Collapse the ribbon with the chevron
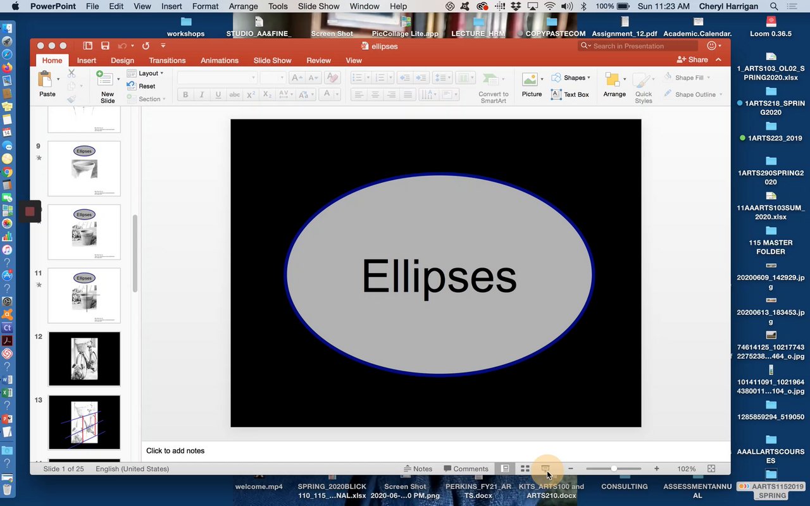The width and height of the screenshot is (810, 506). 718,59
